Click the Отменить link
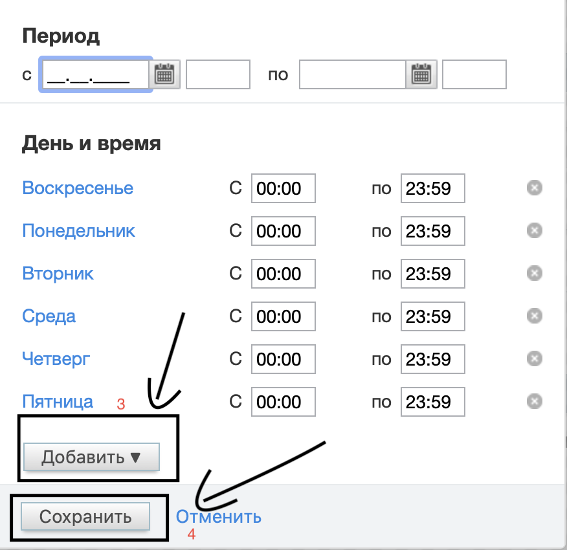 click(219, 516)
